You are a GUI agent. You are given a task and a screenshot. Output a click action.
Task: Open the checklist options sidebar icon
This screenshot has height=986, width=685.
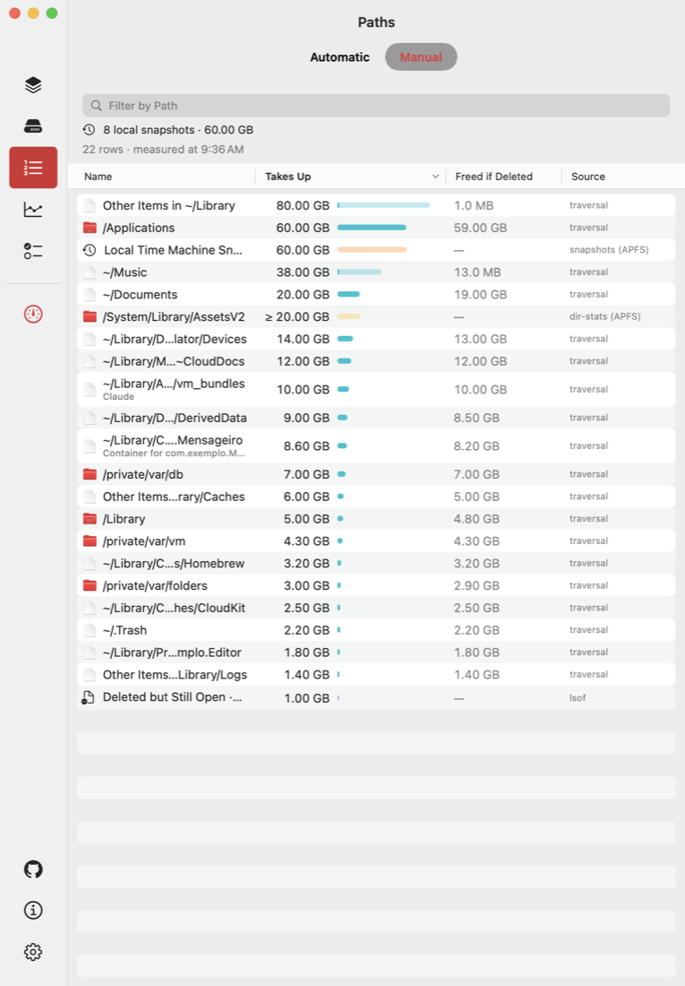pyautogui.click(x=33, y=251)
